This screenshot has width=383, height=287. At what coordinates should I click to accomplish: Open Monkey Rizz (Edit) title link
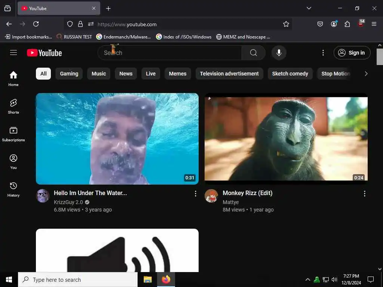pyautogui.click(x=248, y=193)
